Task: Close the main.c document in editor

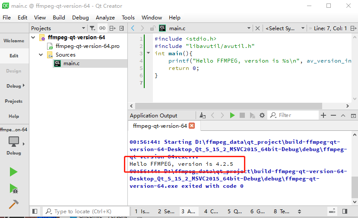Action: [x=257, y=28]
